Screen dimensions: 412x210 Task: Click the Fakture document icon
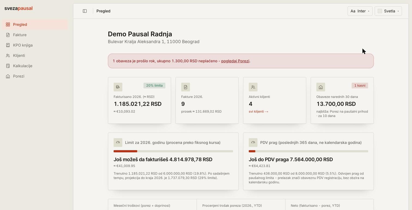pyautogui.click(x=8, y=35)
